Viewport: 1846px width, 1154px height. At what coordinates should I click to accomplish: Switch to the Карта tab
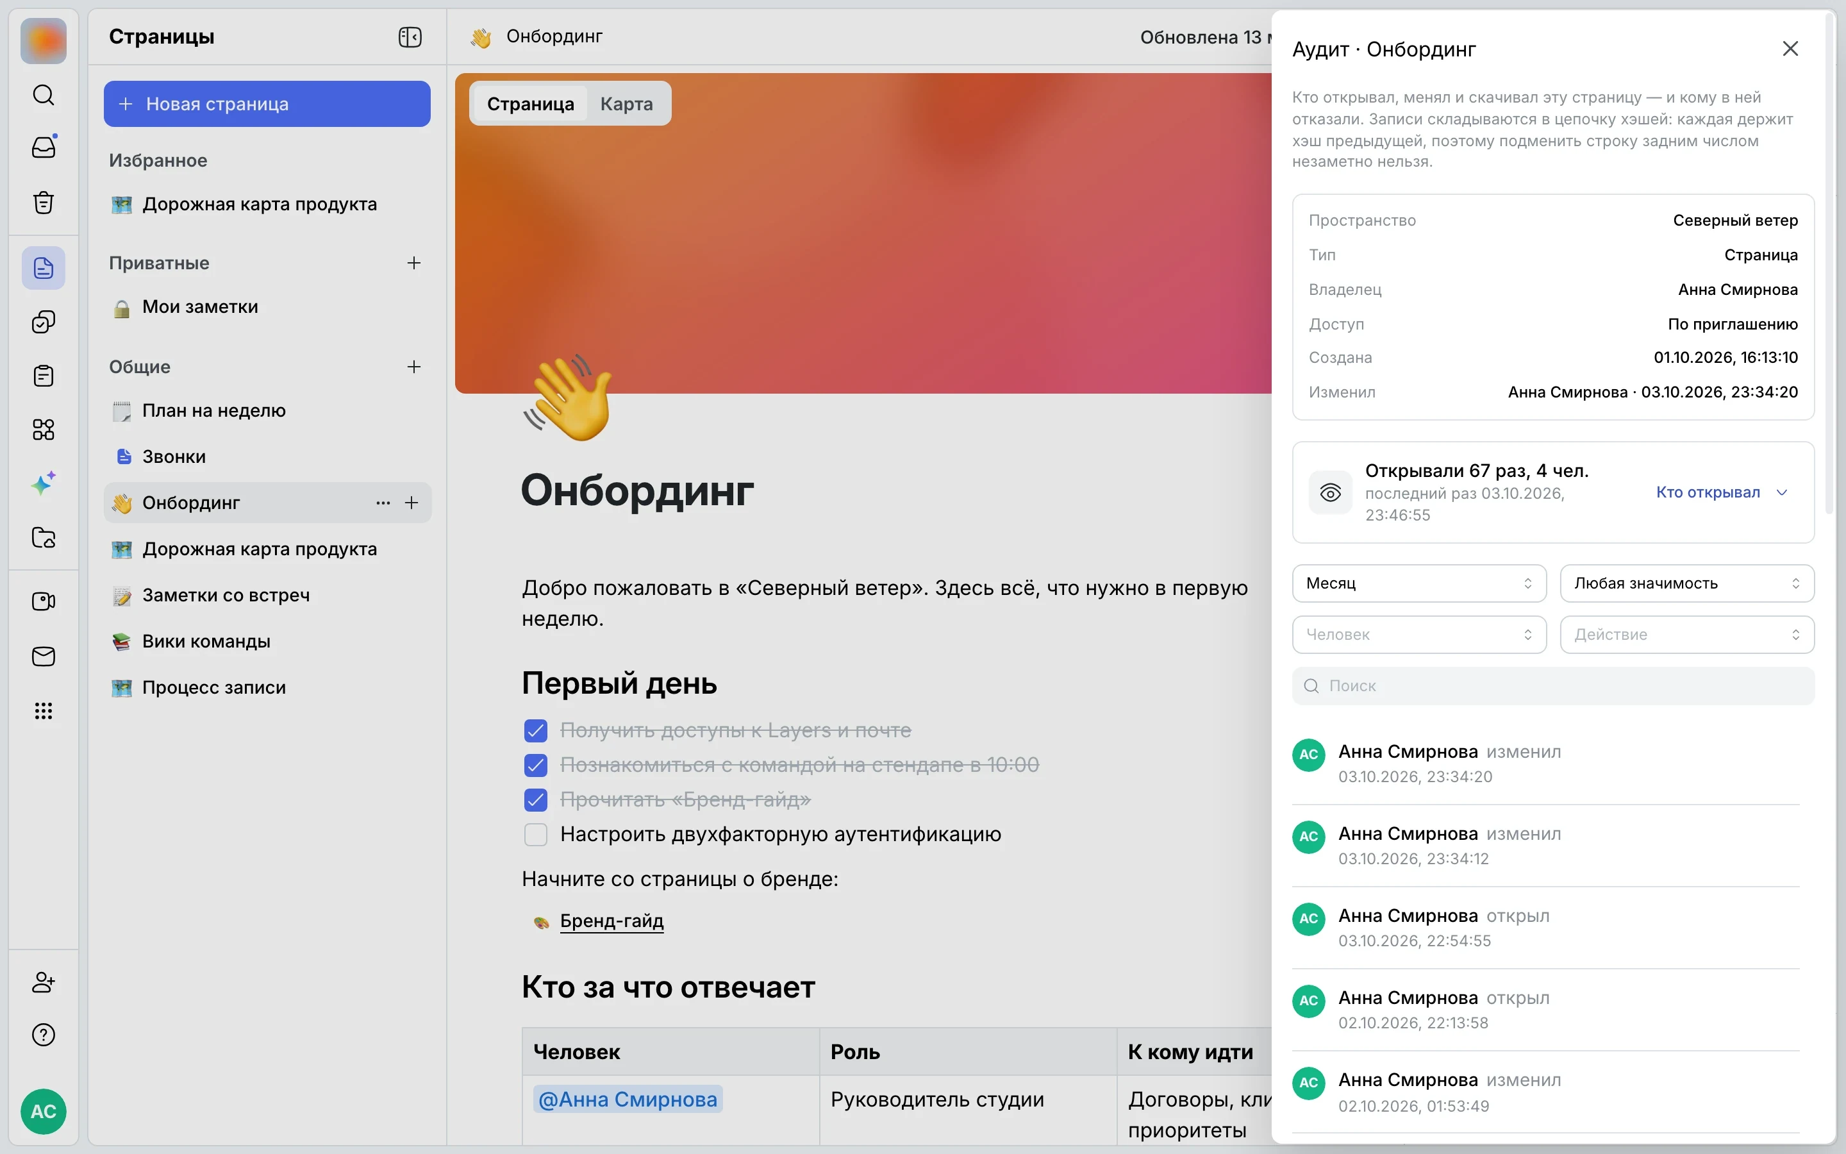tap(626, 104)
